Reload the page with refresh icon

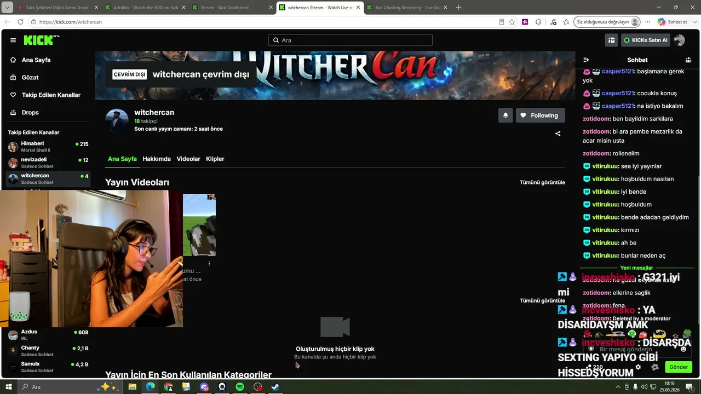coord(20,22)
